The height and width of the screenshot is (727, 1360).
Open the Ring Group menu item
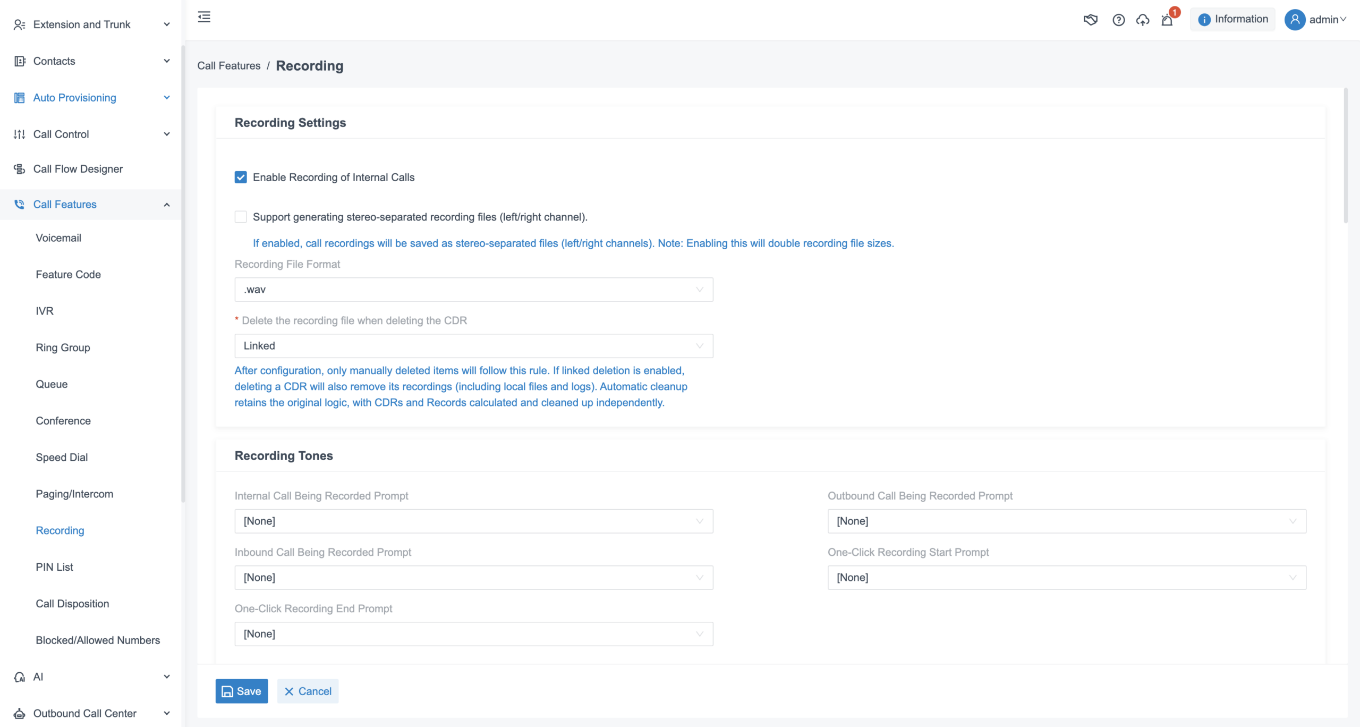(63, 348)
